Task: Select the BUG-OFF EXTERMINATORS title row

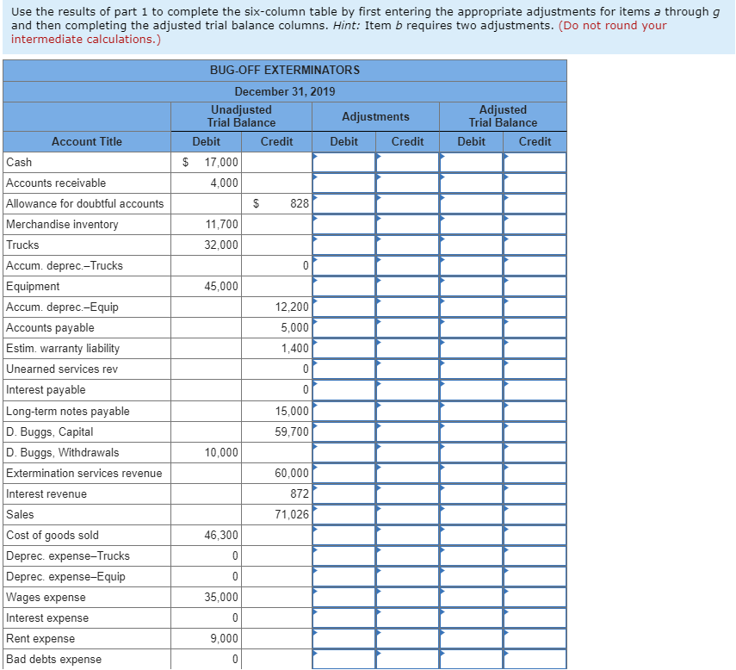Action: pos(285,70)
